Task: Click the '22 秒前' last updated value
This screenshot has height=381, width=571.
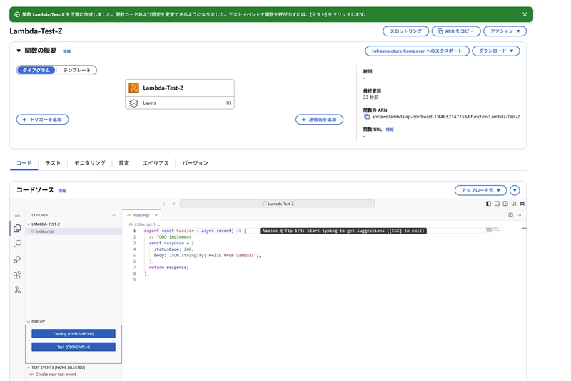Action: pos(370,98)
